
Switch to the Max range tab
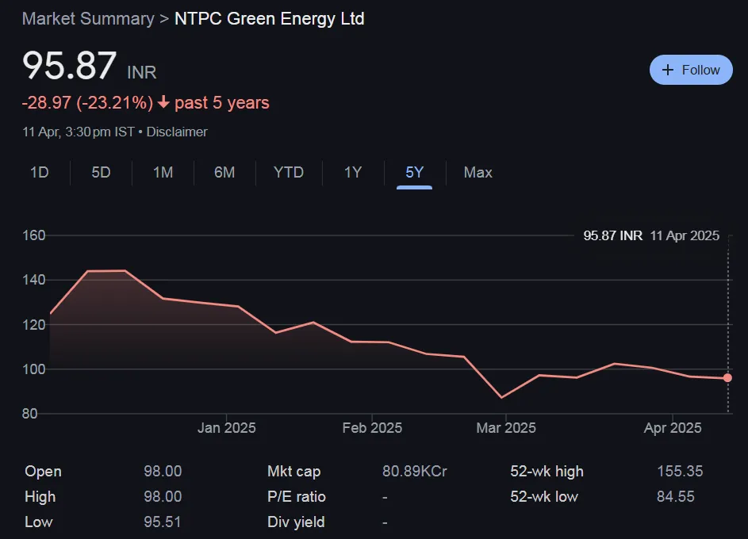(478, 172)
